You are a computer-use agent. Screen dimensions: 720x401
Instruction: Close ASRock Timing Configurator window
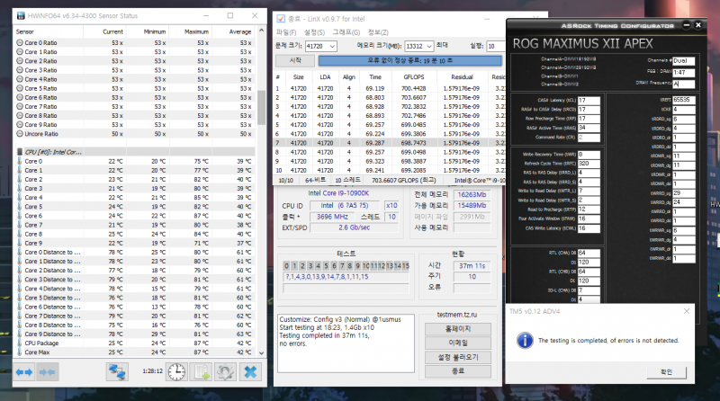pyautogui.click(x=698, y=25)
